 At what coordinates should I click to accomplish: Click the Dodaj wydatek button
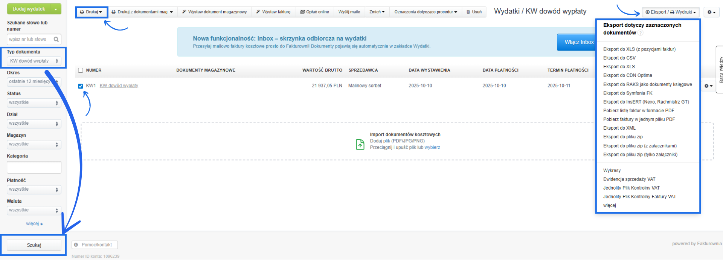pos(29,9)
